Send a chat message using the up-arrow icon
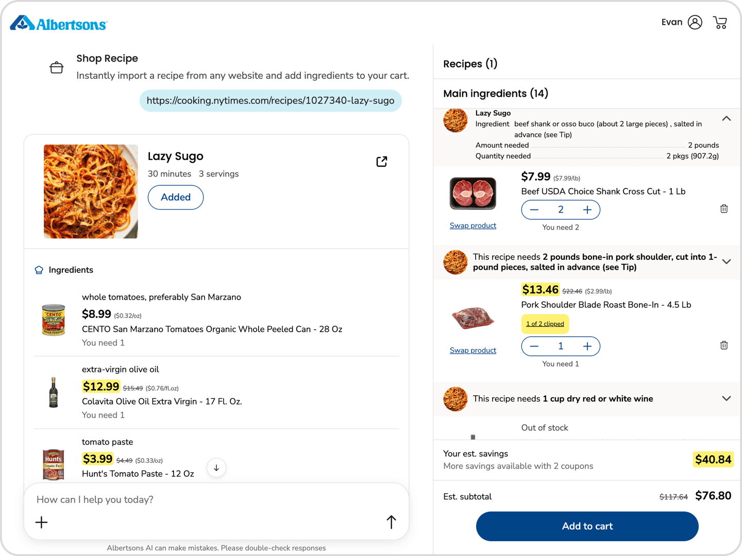 (x=391, y=522)
